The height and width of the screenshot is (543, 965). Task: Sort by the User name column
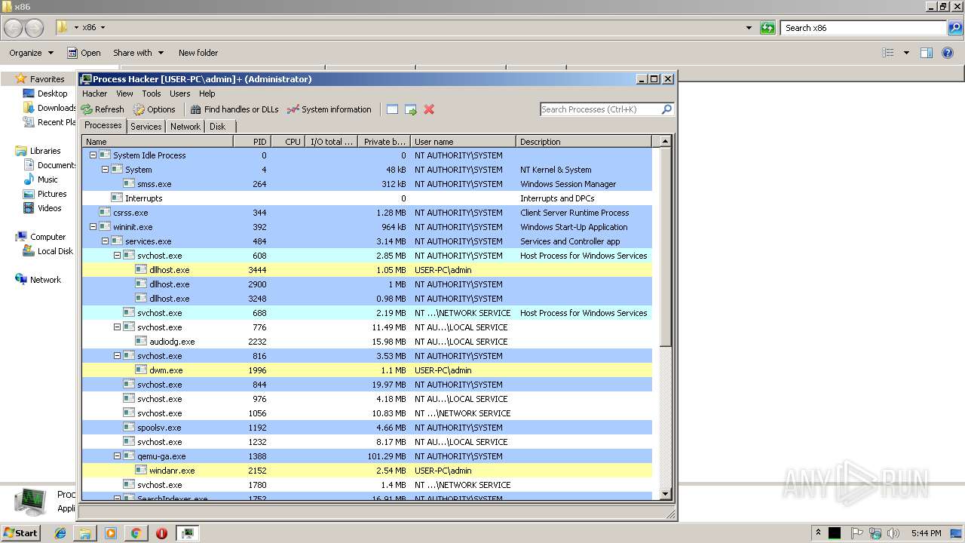(463, 142)
